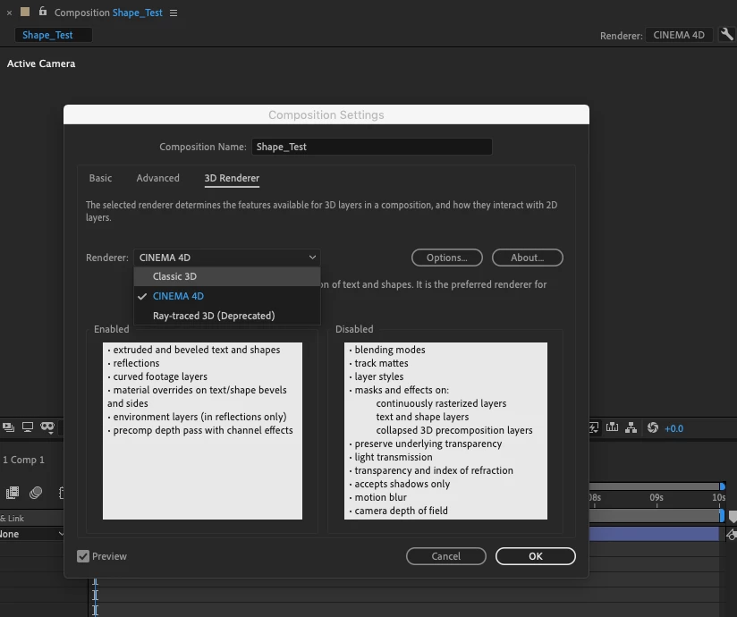
Task: Click the comp marker bin icon at timeline right
Action: (x=733, y=517)
